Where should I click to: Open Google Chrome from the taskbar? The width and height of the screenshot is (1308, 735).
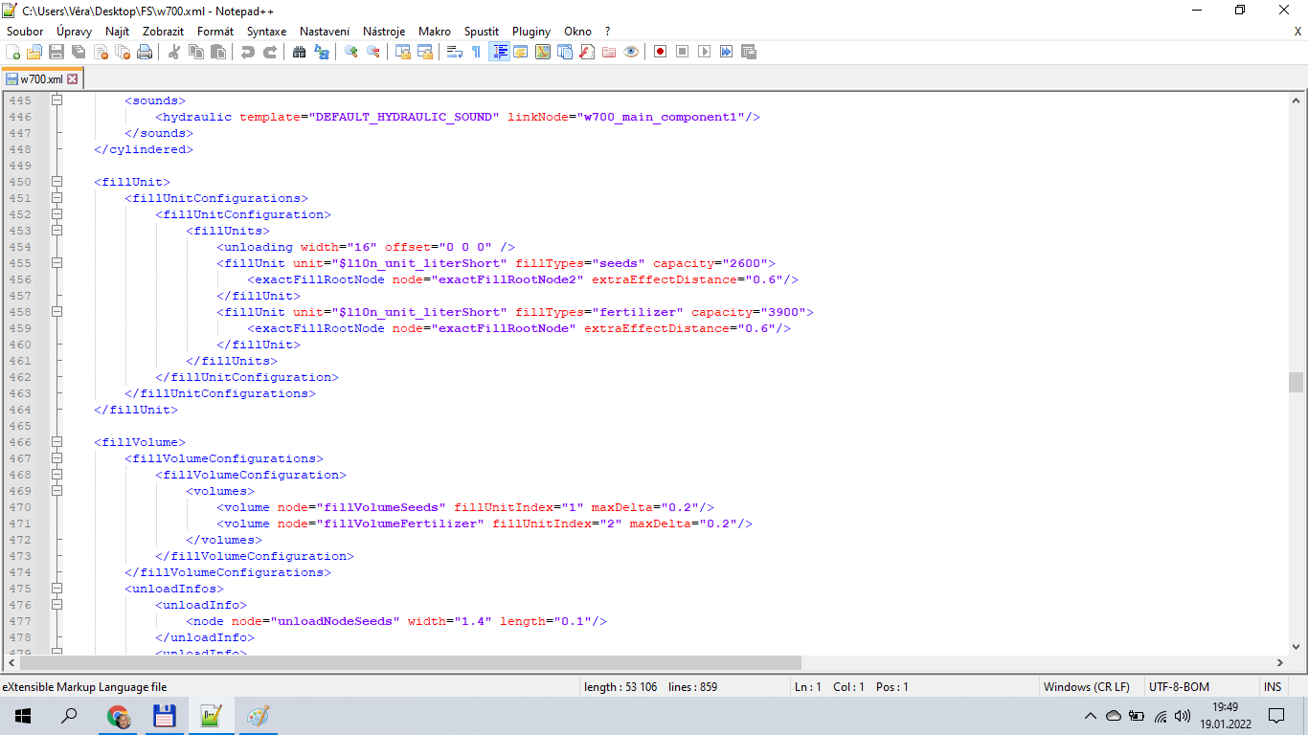click(x=118, y=716)
